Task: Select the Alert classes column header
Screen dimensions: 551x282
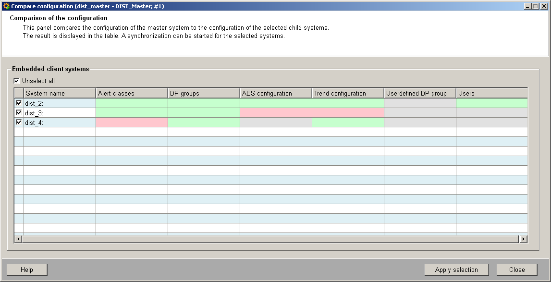Action: click(132, 93)
